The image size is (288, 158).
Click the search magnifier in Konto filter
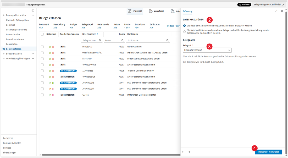123,40
